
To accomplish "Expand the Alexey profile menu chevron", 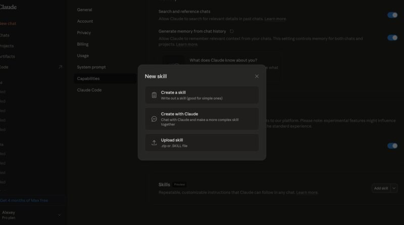I will [59, 215].
